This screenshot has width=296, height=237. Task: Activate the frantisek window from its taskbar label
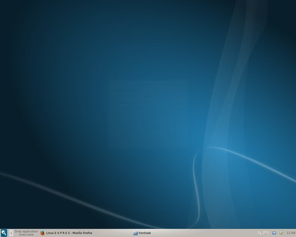[x=144, y=233]
